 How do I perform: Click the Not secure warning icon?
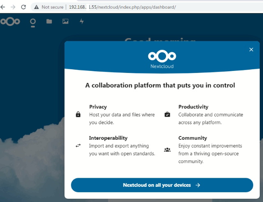37,7
